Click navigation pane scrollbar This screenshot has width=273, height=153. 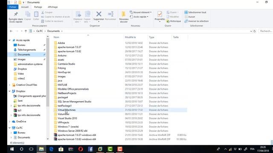tap(48, 72)
